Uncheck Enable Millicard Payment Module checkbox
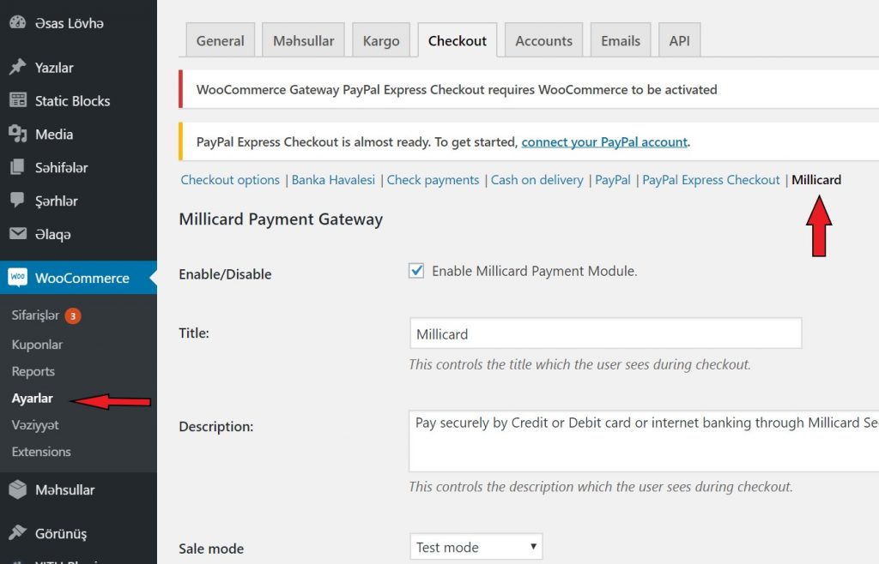Screen dimensions: 879x564 click(x=416, y=271)
